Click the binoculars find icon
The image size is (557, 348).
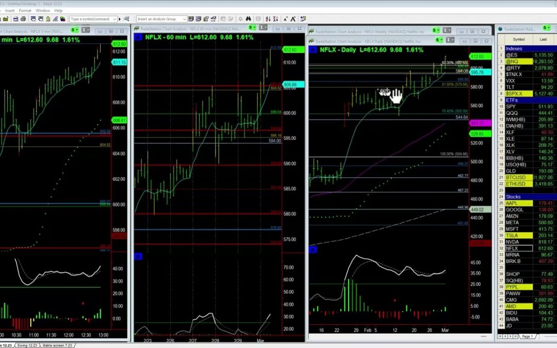[248, 19]
